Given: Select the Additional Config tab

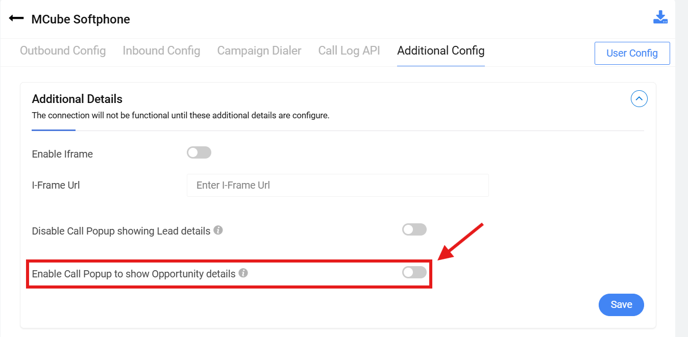Looking at the screenshot, I should pyautogui.click(x=441, y=51).
